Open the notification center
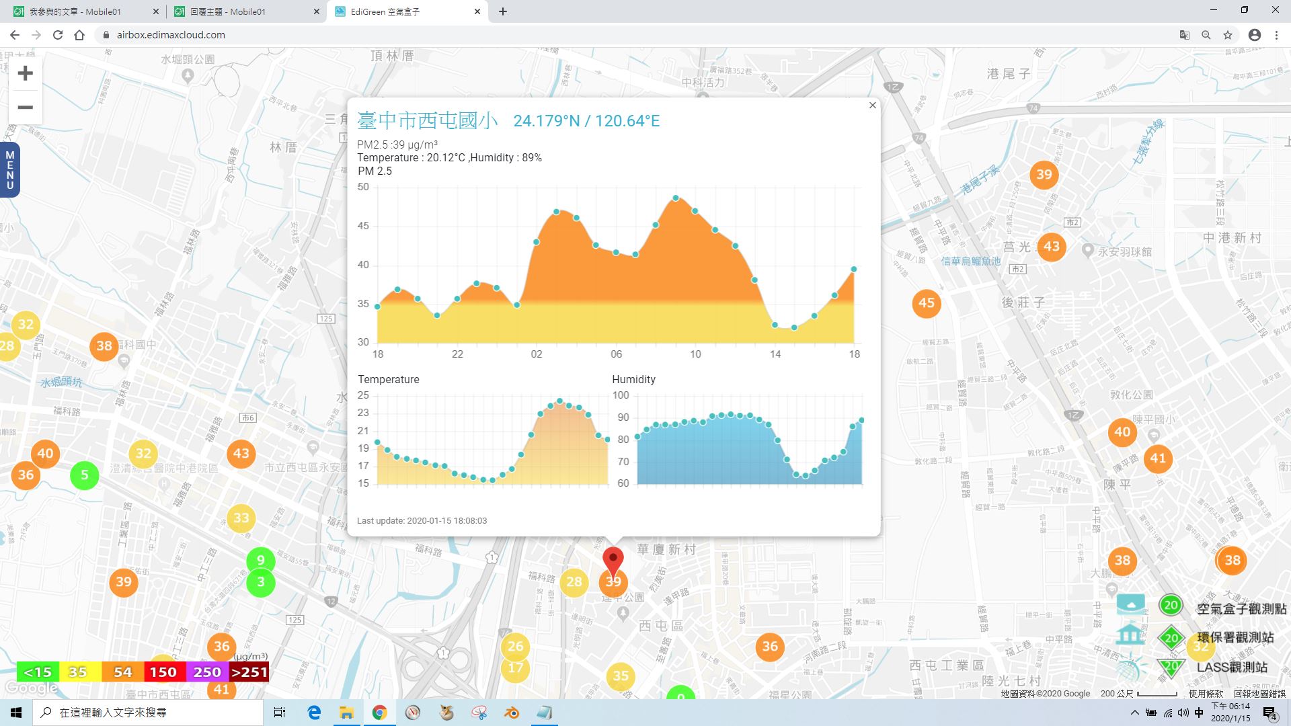Viewport: 1291px width, 726px height. (1269, 713)
